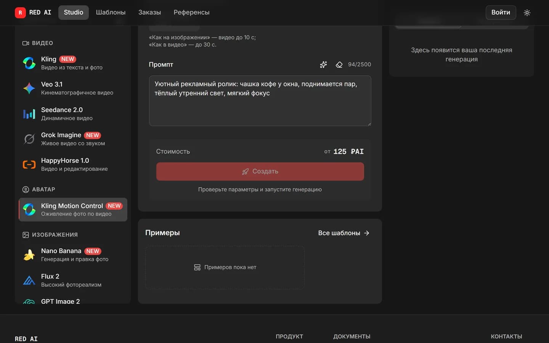Click the Kling Motion Control logo icon
The width and height of the screenshot is (549, 343).
[x=29, y=209]
